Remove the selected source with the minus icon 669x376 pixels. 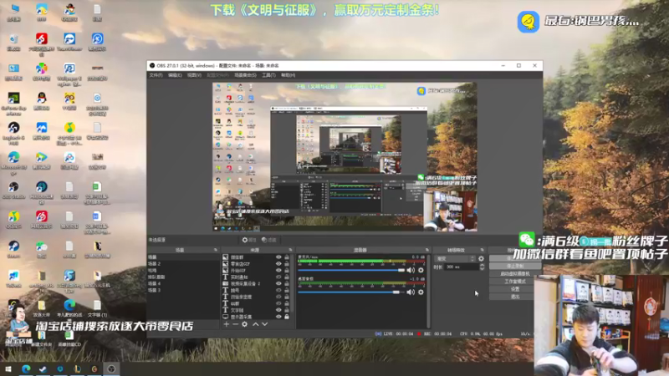click(x=235, y=324)
